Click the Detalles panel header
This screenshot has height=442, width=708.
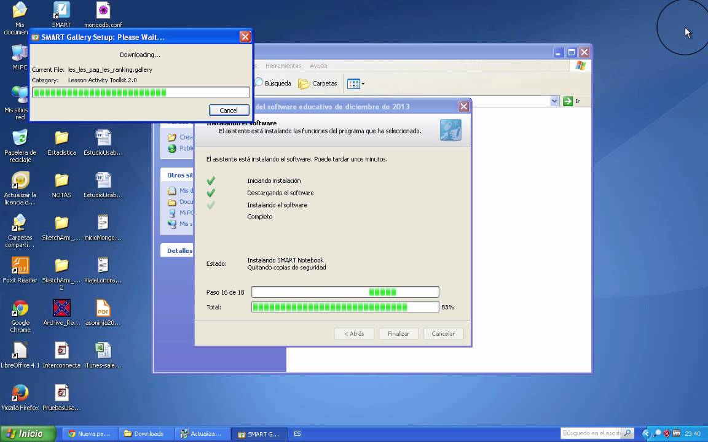178,250
